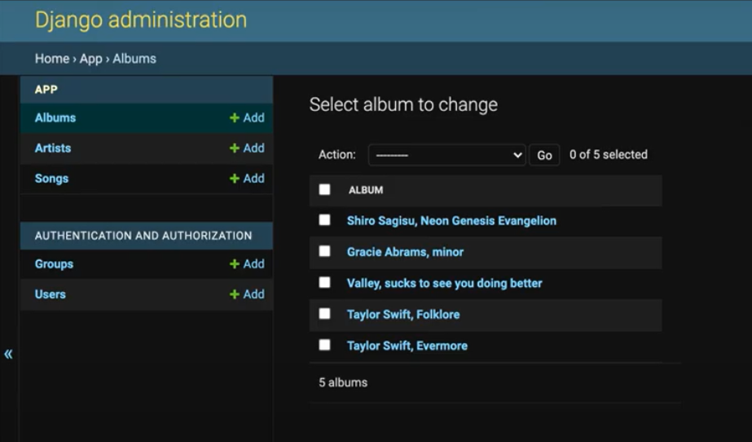Click the green plus icon beside Users Add
Image resolution: width=752 pixels, height=442 pixels.
[x=235, y=294]
